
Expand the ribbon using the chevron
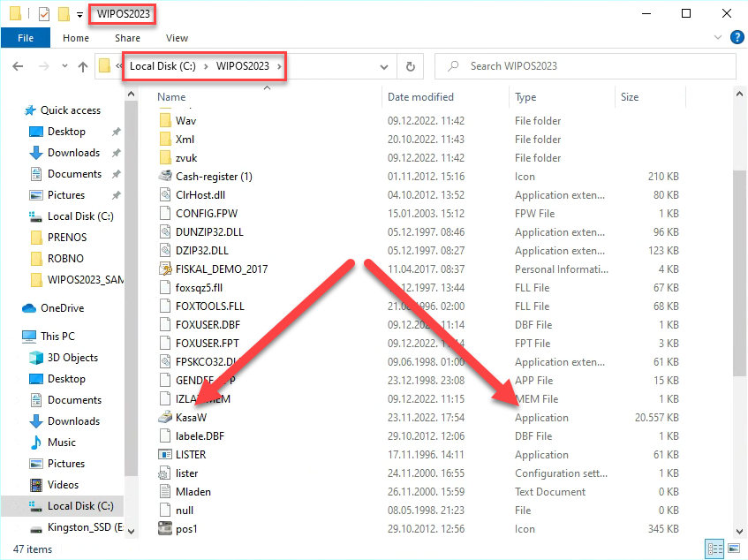coord(717,38)
